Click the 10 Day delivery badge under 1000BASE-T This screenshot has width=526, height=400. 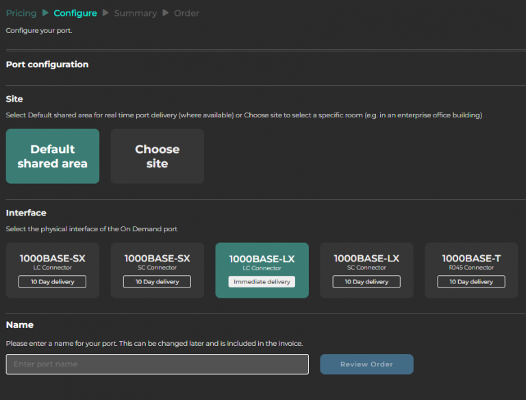pyautogui.click(x=471, y=282)
